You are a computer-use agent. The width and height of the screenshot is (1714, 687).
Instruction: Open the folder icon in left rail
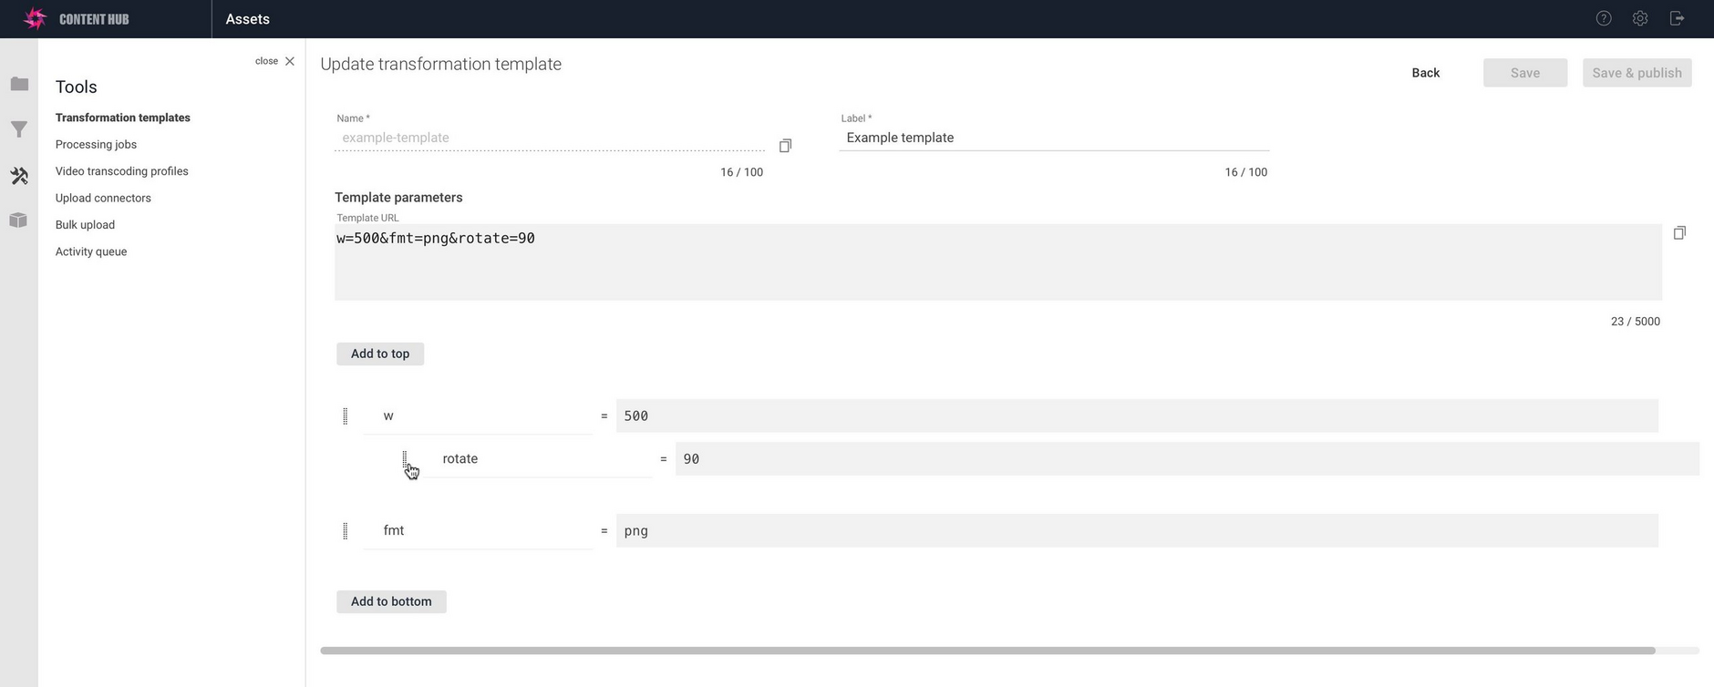coord(19,85)
